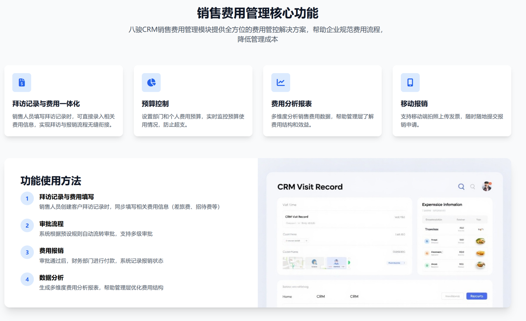The width and height of the screenshot is (526, 321).
Task: Switch to the Home tab in mockup
Action: 287,296
